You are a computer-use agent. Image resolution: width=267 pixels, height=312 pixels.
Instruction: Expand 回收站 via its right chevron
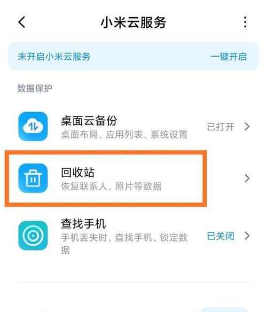point(247,178)
